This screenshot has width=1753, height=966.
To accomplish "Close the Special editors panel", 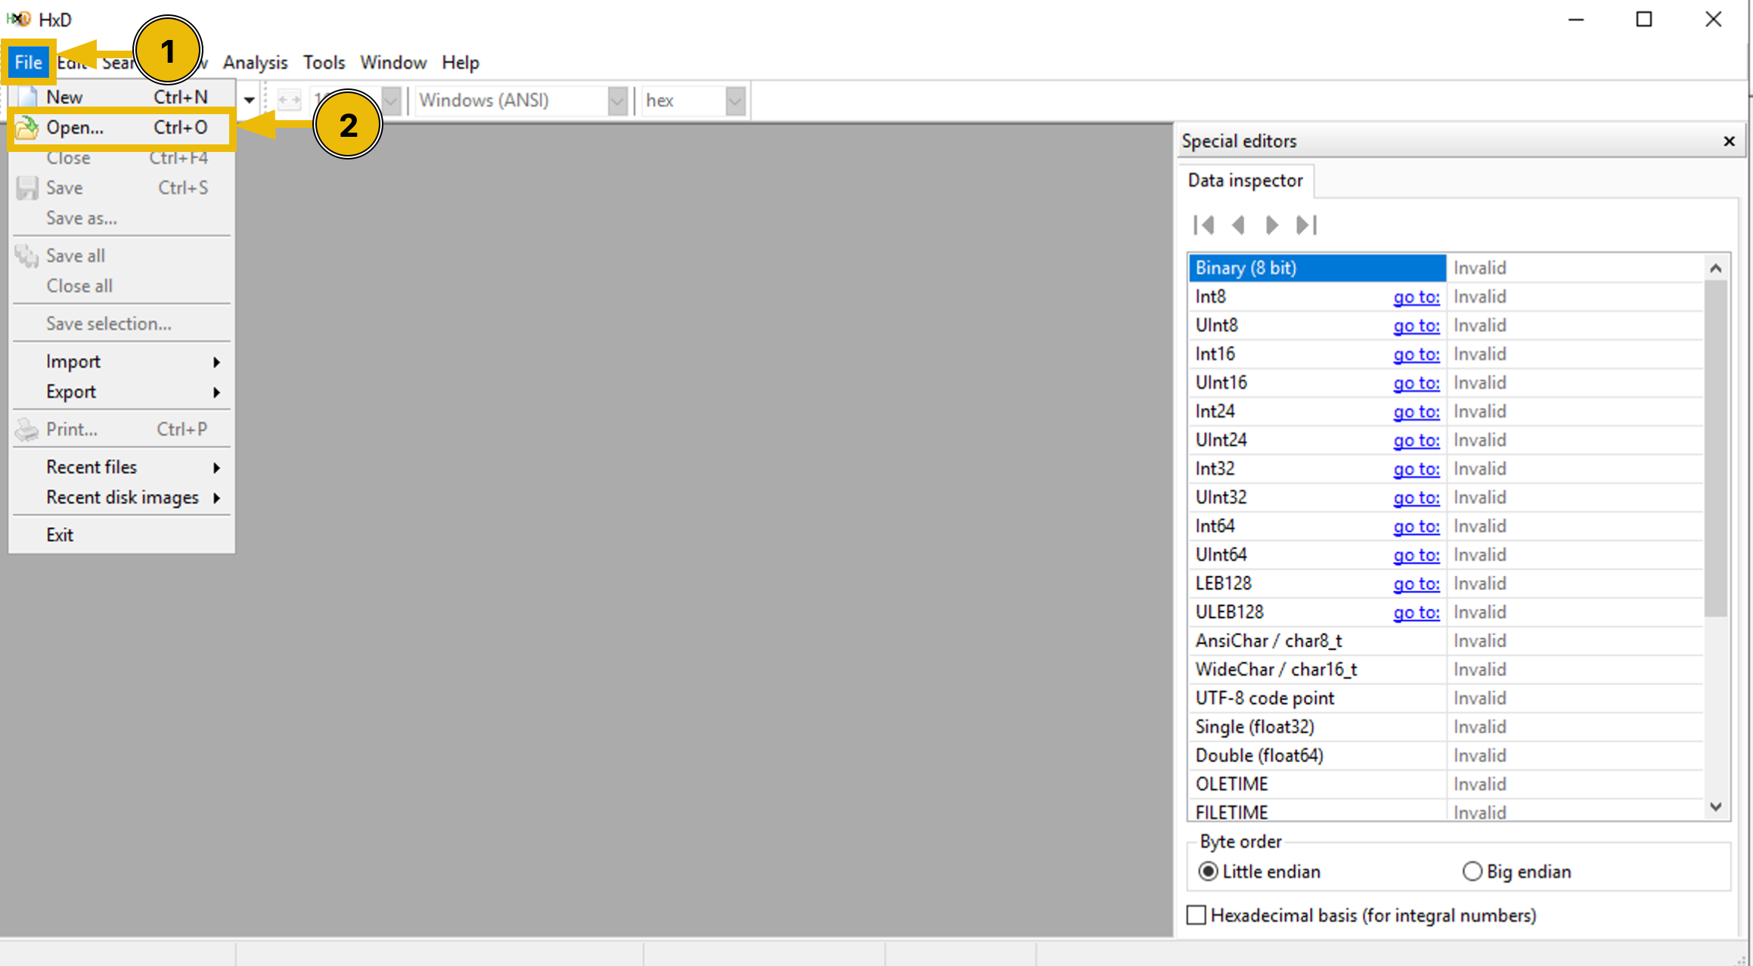I will (x=1729, y=141).
